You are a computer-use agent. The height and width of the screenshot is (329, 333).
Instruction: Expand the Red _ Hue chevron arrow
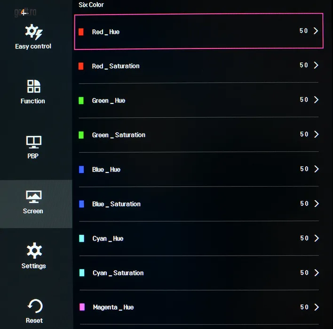tap(316, 31)
